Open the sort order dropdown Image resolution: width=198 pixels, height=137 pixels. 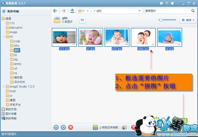tap(188, 20)
